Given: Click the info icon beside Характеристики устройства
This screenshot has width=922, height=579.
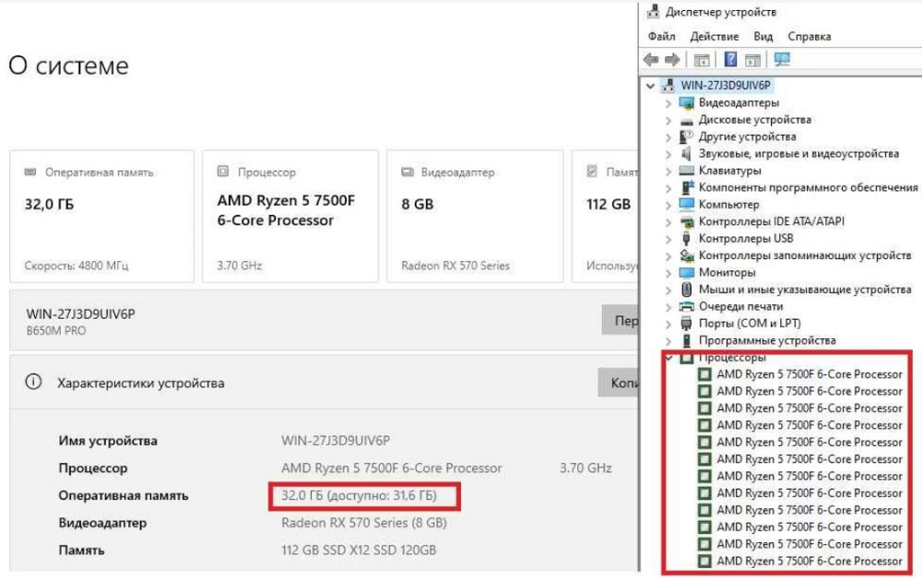Looking at the screenshot, I should tap(34, 383).
